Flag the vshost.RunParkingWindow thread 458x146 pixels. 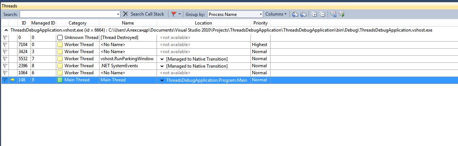click(x=5, y=59)
